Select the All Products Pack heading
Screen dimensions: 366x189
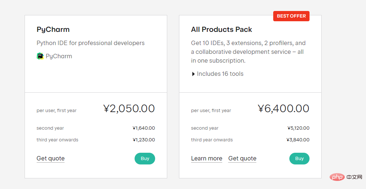pyautogui.click(x=222, y=29)
